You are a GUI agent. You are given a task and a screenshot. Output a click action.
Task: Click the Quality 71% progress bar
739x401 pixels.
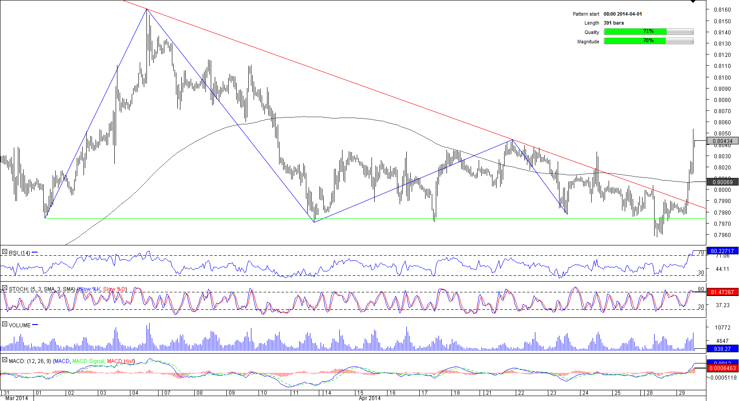[649, 32]
